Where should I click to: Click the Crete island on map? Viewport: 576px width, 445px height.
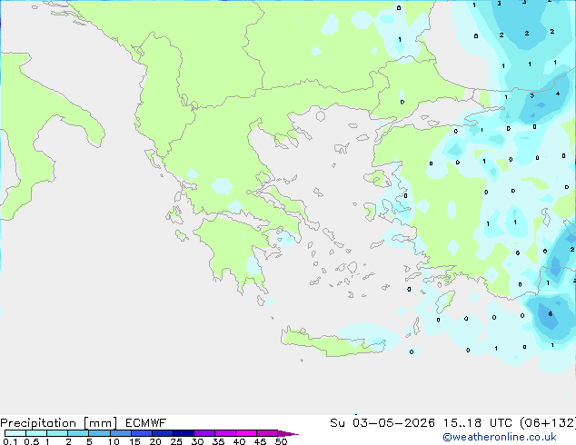point(331,342)
